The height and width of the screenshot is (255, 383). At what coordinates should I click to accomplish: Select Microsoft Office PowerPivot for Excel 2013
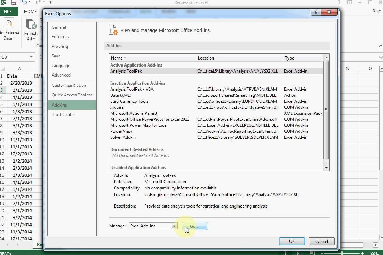pyautogui.click(x=216, y=119)
